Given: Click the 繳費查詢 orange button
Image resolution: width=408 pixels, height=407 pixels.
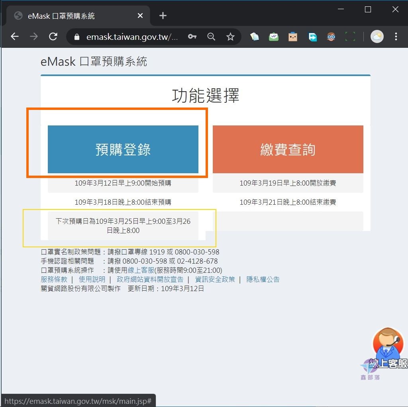Looking at the screenshot, I should [x=288, y=149].
